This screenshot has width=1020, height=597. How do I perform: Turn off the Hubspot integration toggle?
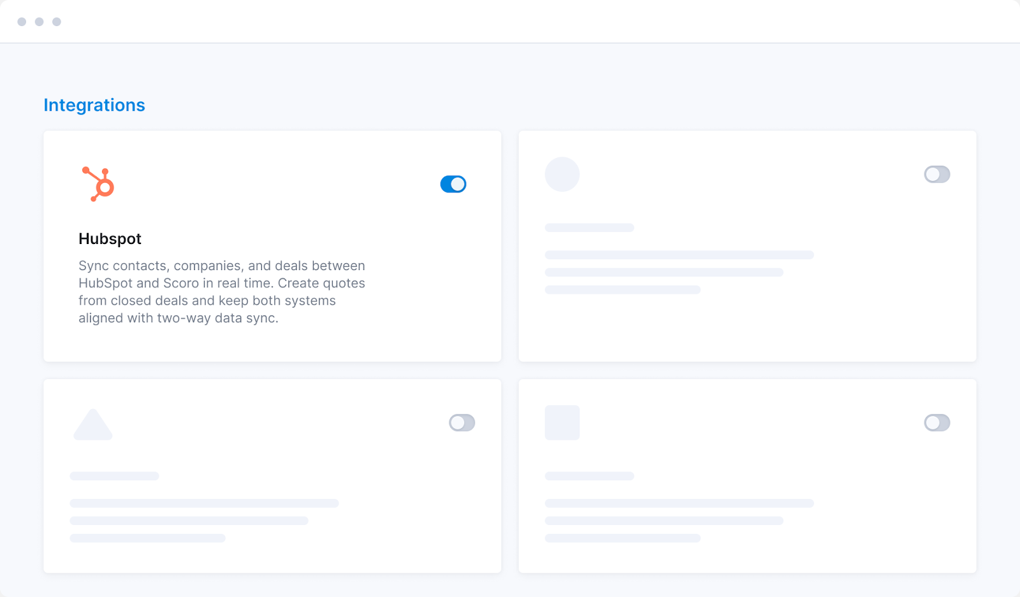click(453, 184)
